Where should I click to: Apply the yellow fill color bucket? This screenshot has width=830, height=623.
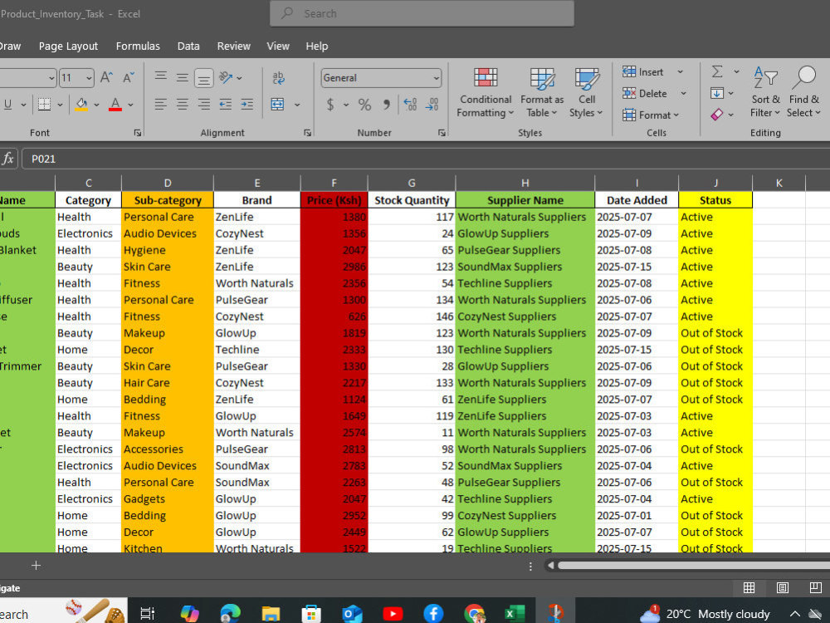pos(81,105)
